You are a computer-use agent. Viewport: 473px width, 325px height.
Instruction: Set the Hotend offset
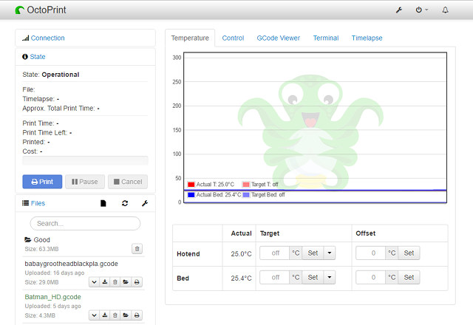tap(409, 253)
